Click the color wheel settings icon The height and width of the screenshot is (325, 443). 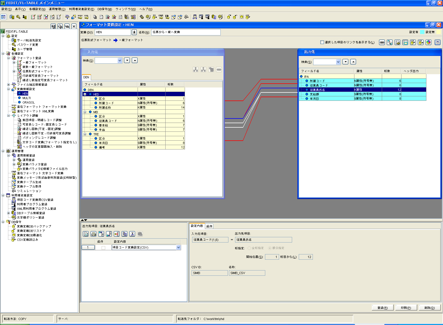(x=428, y=42)
